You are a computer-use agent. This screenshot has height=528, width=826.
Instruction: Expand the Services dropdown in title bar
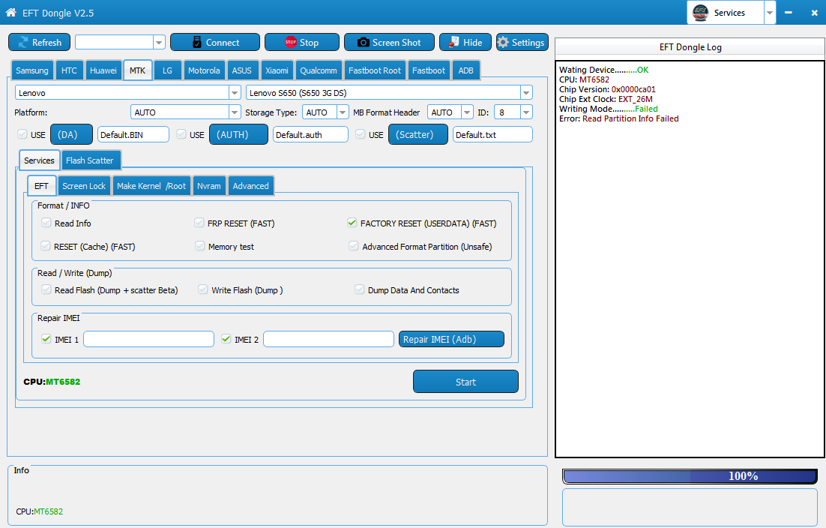[x=770, y=13]
